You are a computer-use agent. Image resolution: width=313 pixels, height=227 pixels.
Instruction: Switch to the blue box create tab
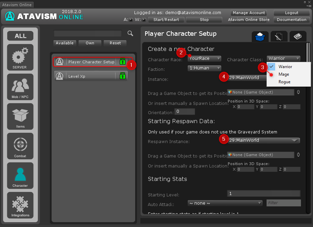(260, 37)
